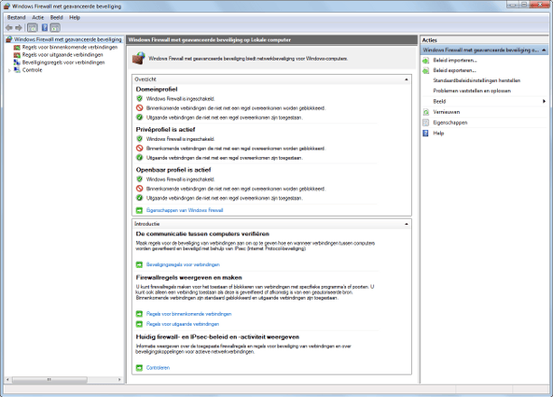The height and width of the screenshot is (397, 553).
Task: Click the icon beside Regels voor uitgaande verbindingen
Action: click(x=16, y=55)
